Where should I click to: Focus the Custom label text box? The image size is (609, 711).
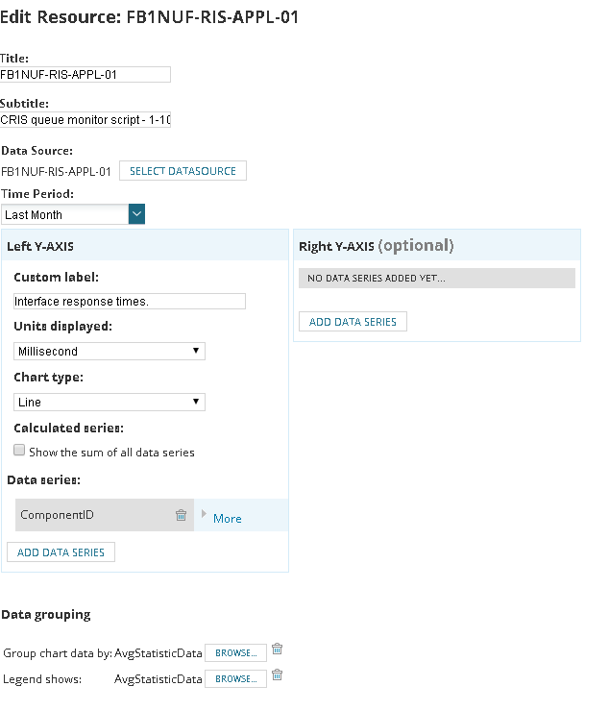tap(130, 301)
